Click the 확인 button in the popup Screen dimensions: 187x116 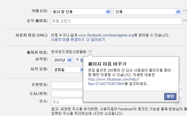tap(170, 97)
